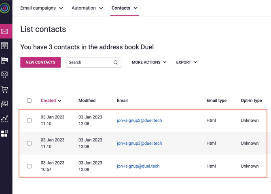Open the Automation menu
The width and height of the screenshot is (271, 194).
pos(87,8)
